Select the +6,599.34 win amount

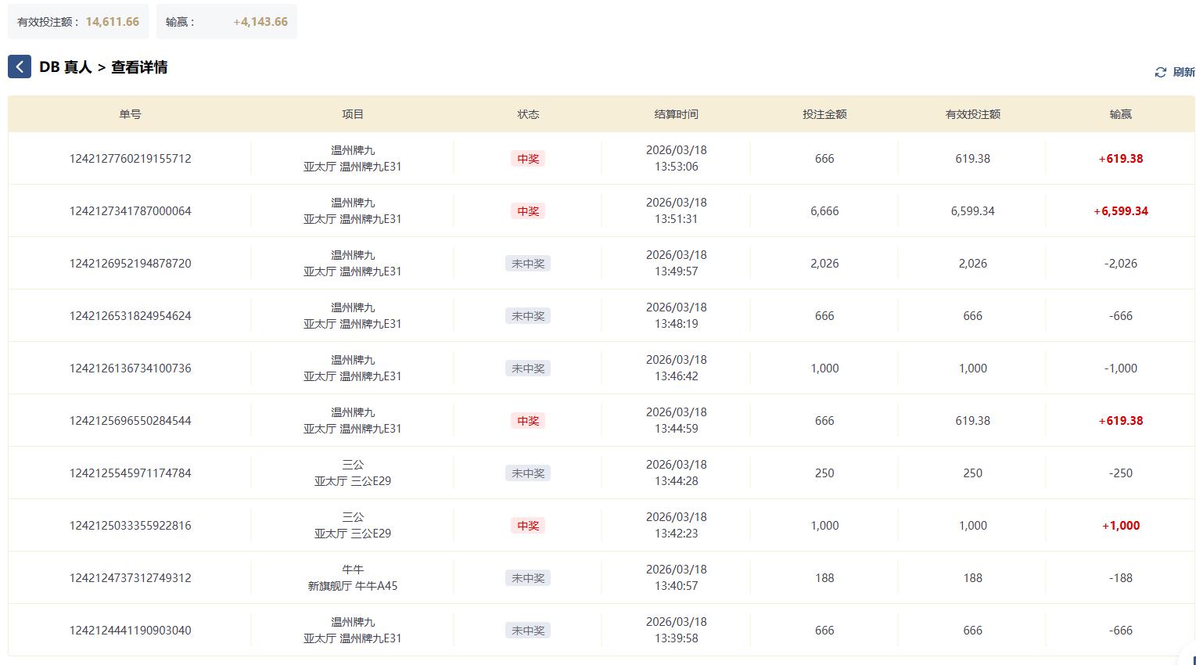(x=1120, y=211)
